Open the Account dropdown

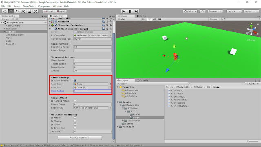[215, 11]
